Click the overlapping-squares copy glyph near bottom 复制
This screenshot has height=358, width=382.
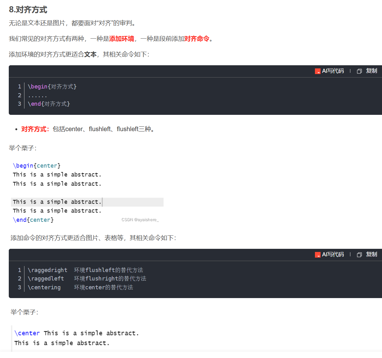click(359, 254)
